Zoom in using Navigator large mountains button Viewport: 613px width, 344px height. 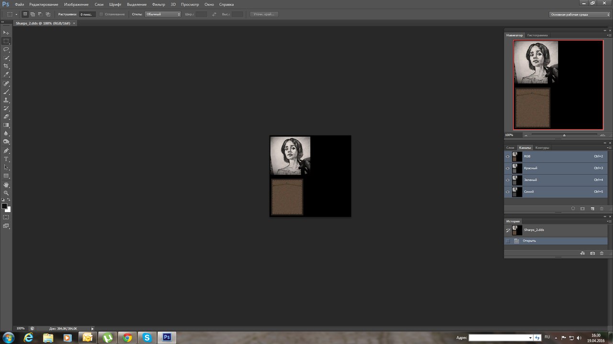(602, 135)
